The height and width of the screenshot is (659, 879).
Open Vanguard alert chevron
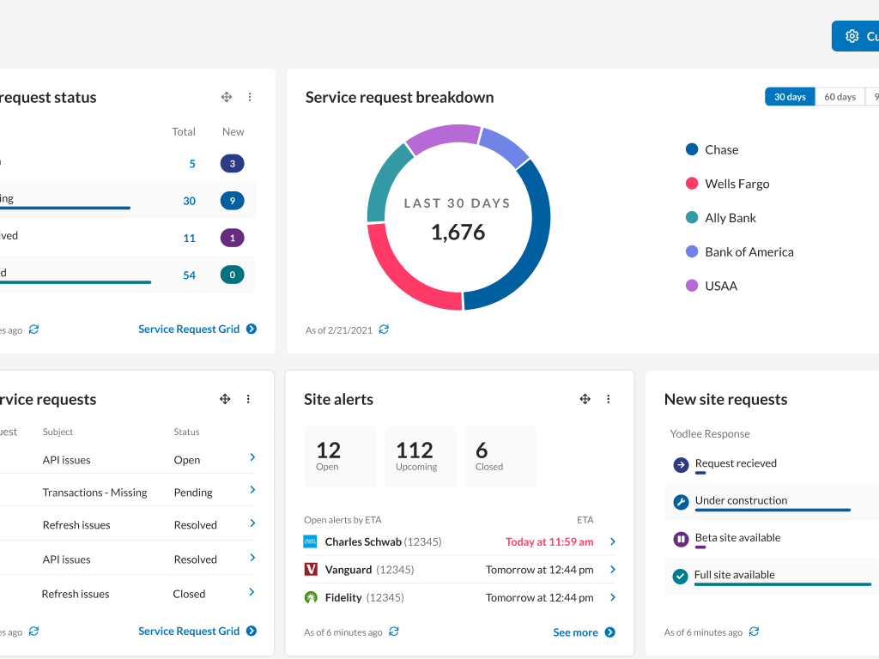tap(613, 570)
